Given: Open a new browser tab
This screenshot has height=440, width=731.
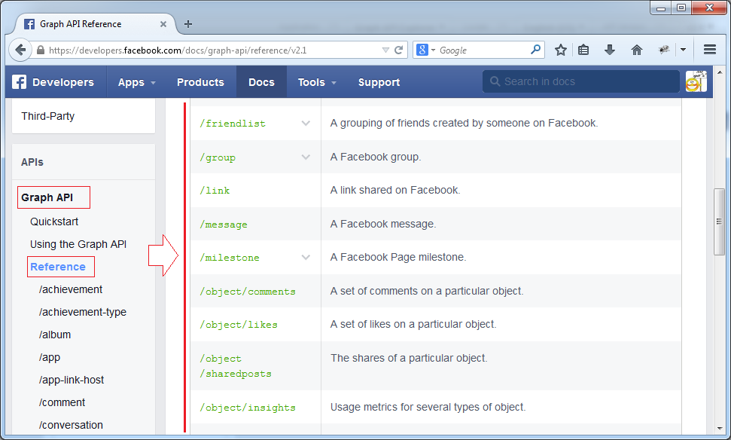Looking at the screenshot, I should coord(188,24).
